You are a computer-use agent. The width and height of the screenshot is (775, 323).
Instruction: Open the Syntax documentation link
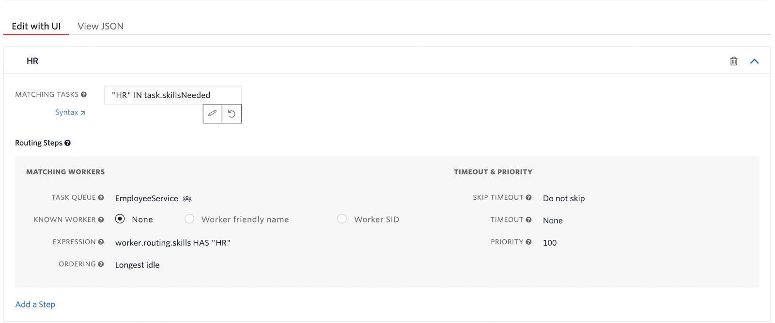tap(70, 112)
